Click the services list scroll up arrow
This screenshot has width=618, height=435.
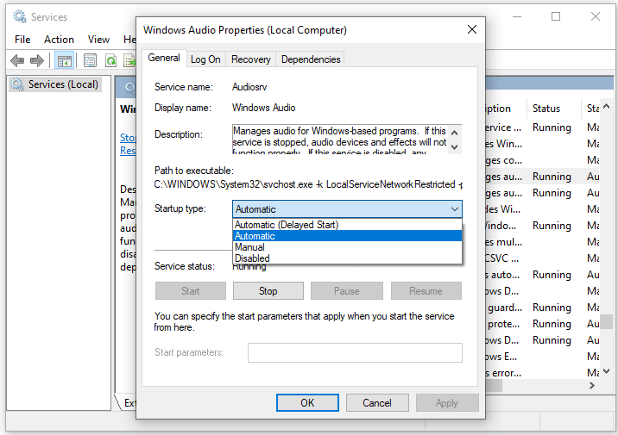(607, 106)
